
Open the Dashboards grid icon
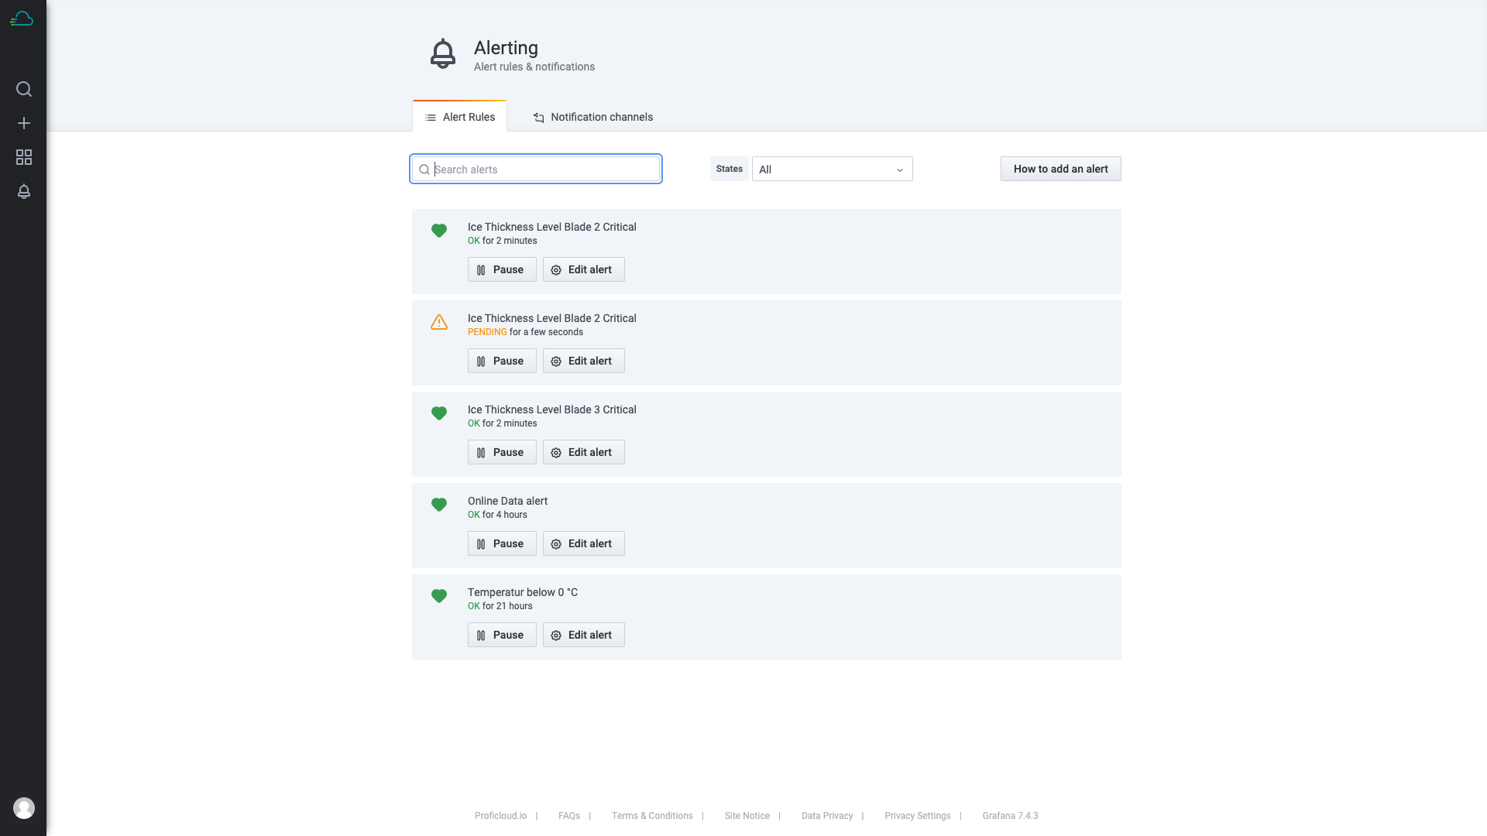point(24,157)
